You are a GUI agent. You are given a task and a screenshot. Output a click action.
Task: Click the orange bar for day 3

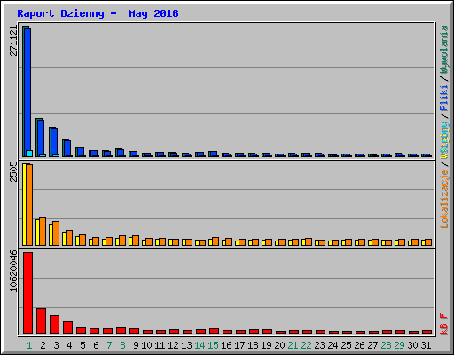56,233
